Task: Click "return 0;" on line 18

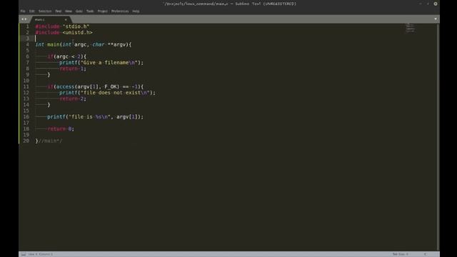Action: (x=61, y=128)
